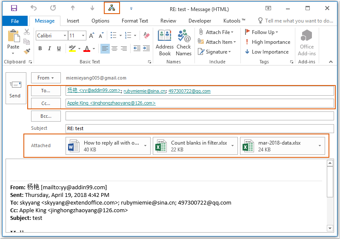Click Increase Indent icon
The width and height of the screenshot is (340, 239).
146,48
